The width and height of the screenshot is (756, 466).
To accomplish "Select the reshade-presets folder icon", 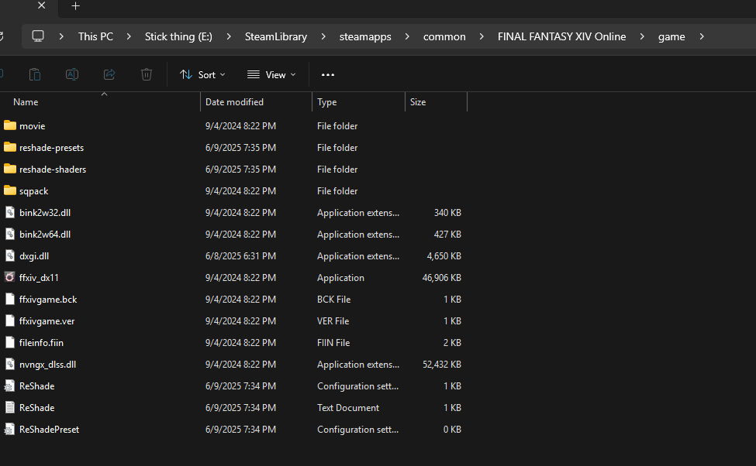I will pyautogui.click(x=9, y=147).
